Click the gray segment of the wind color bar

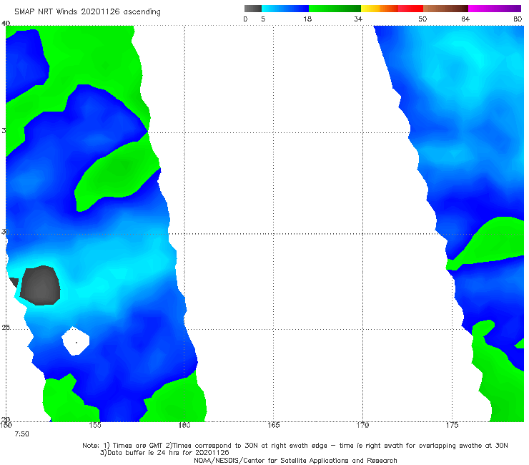tap(253, 9)
